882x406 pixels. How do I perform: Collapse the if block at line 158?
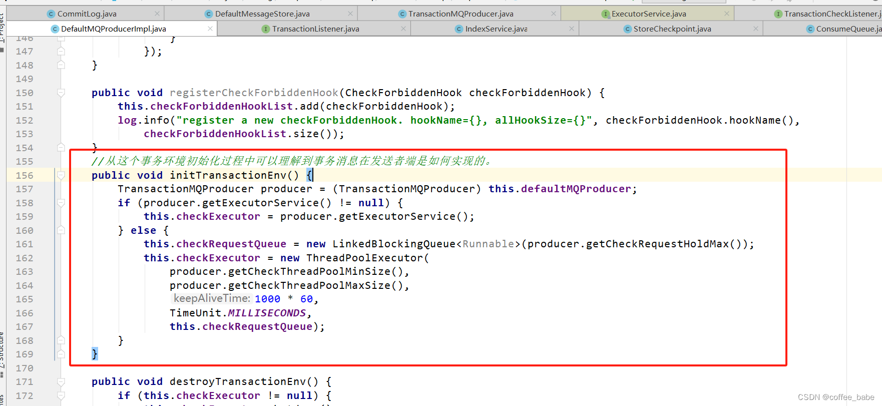pyautogui.click(x=61, y=203)
